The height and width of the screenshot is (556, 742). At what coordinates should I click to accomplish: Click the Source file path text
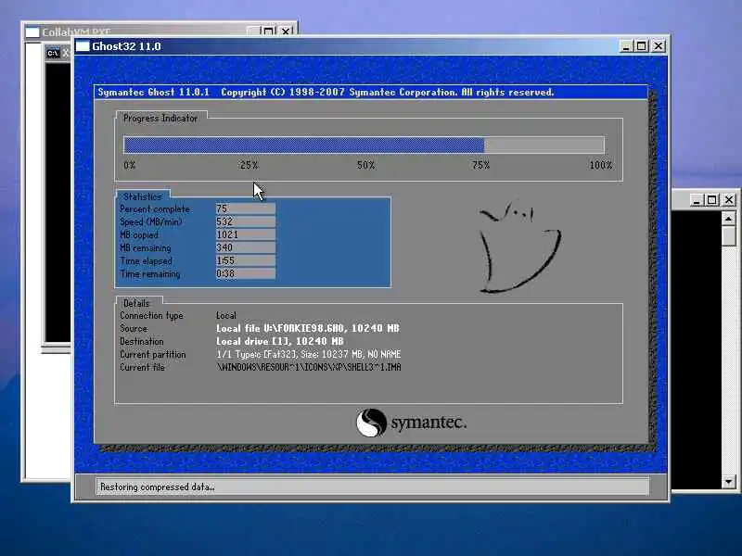(308, 329)
